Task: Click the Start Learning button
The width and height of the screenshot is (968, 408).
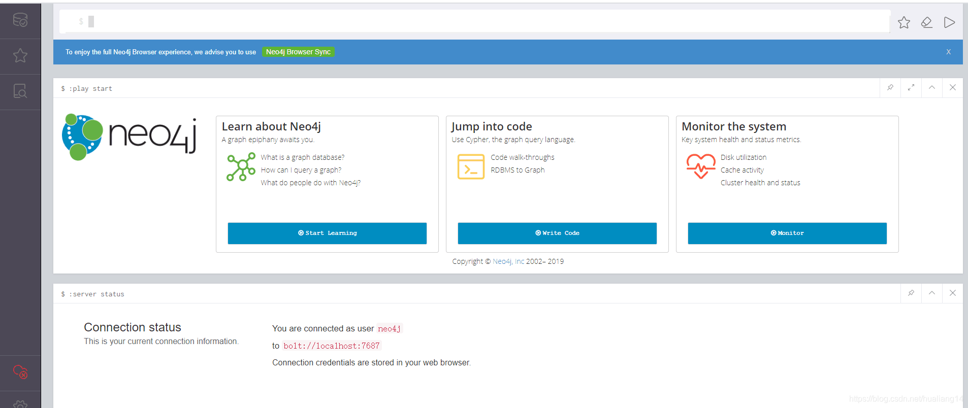Action: coord(327,233)
